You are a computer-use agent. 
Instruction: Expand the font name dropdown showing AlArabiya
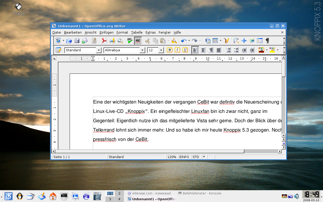143,50
